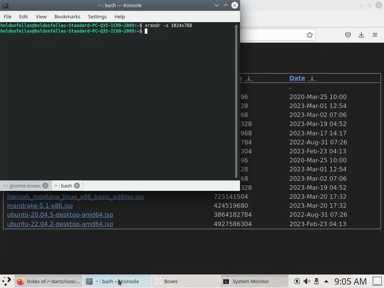Close the bash tab with its X icon
Image resolution: width=384 pixels, height=288 pixels.
click(x=77, y=186)
